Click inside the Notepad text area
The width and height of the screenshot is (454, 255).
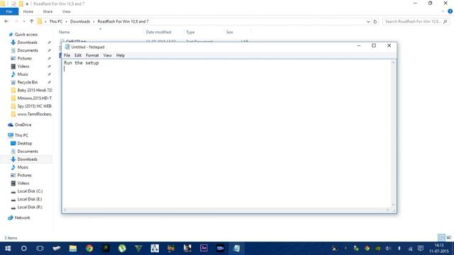[227, 133]
